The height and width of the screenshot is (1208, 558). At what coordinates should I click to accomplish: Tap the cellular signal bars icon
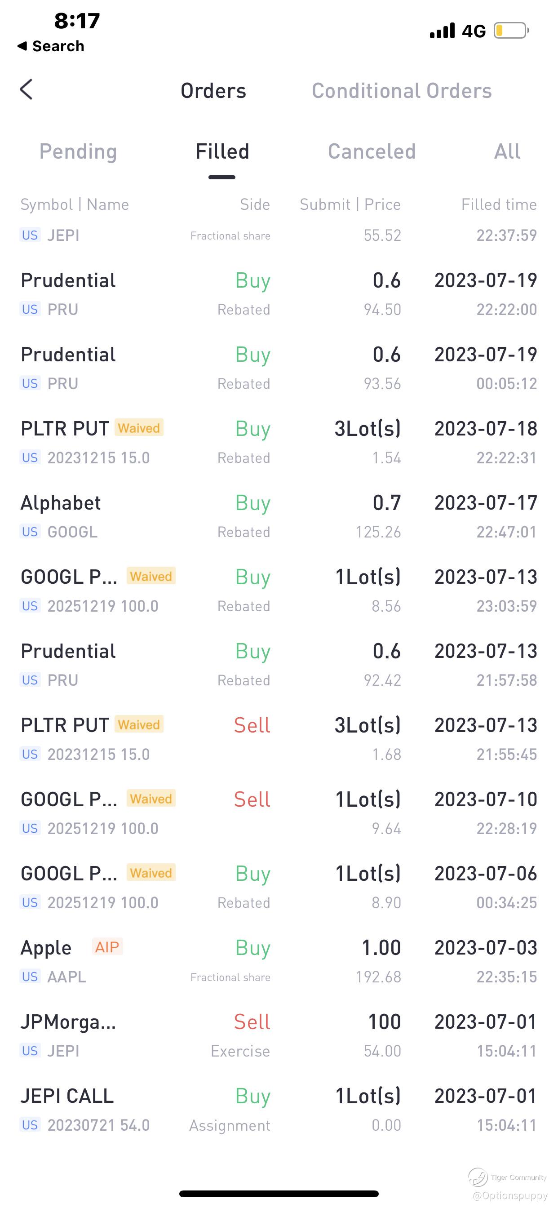[x=442, y=31]
